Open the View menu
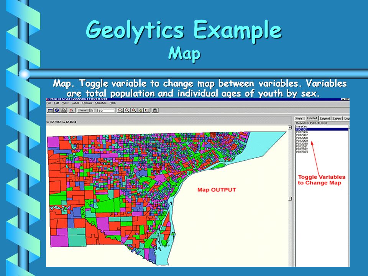 (65, 103)
